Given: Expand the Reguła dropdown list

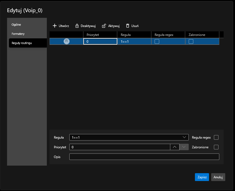Looking at the screenshot, I should click(185, 137).
